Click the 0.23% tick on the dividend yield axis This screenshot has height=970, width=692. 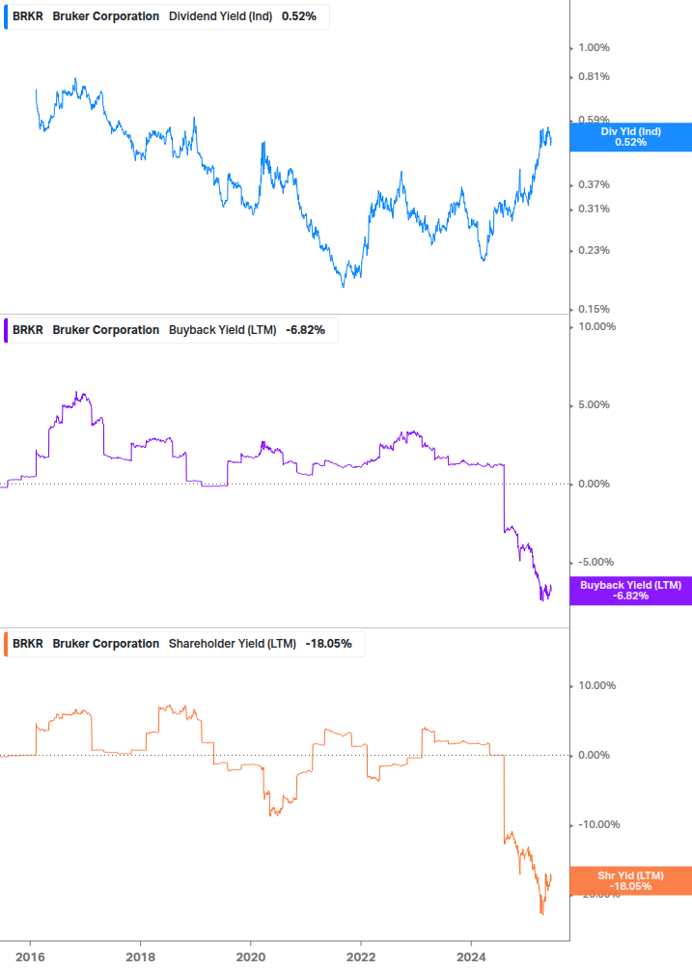pyautogui.click(x=594, y=251)
